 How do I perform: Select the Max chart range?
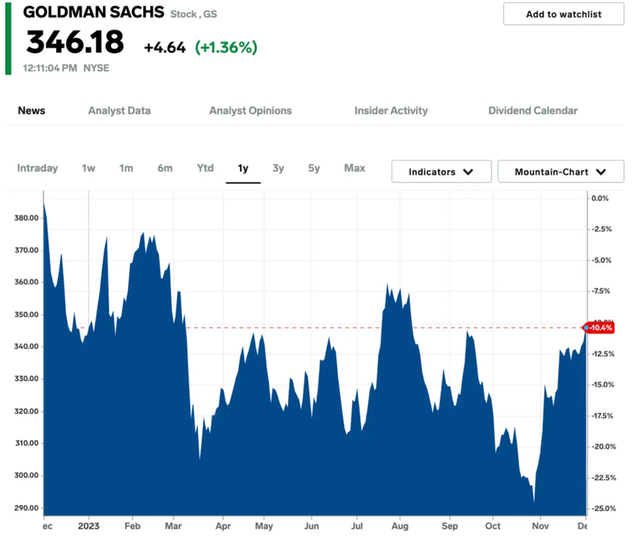click(354, 168)
